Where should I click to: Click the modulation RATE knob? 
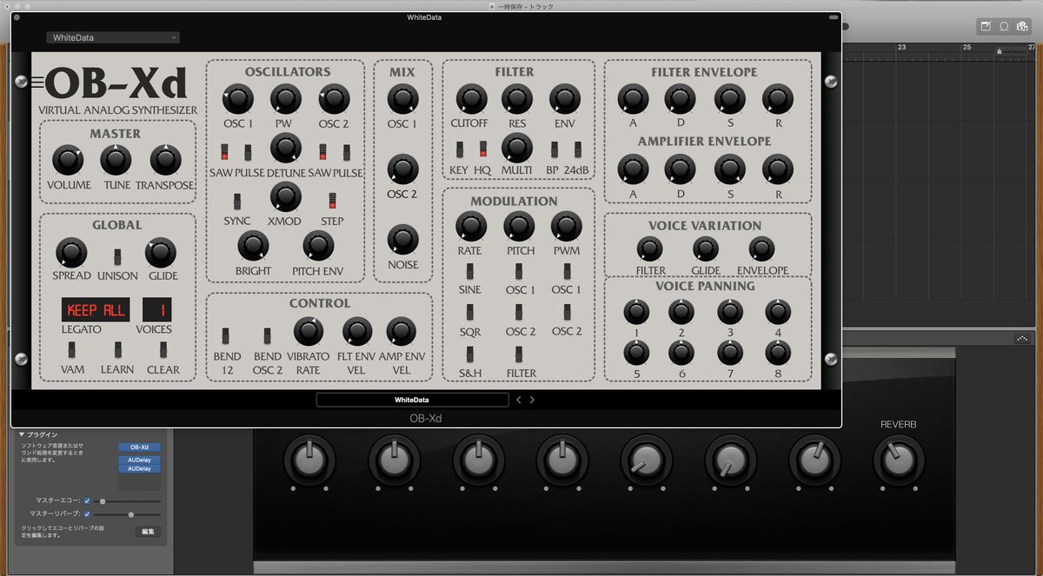(x=470, y=227)
